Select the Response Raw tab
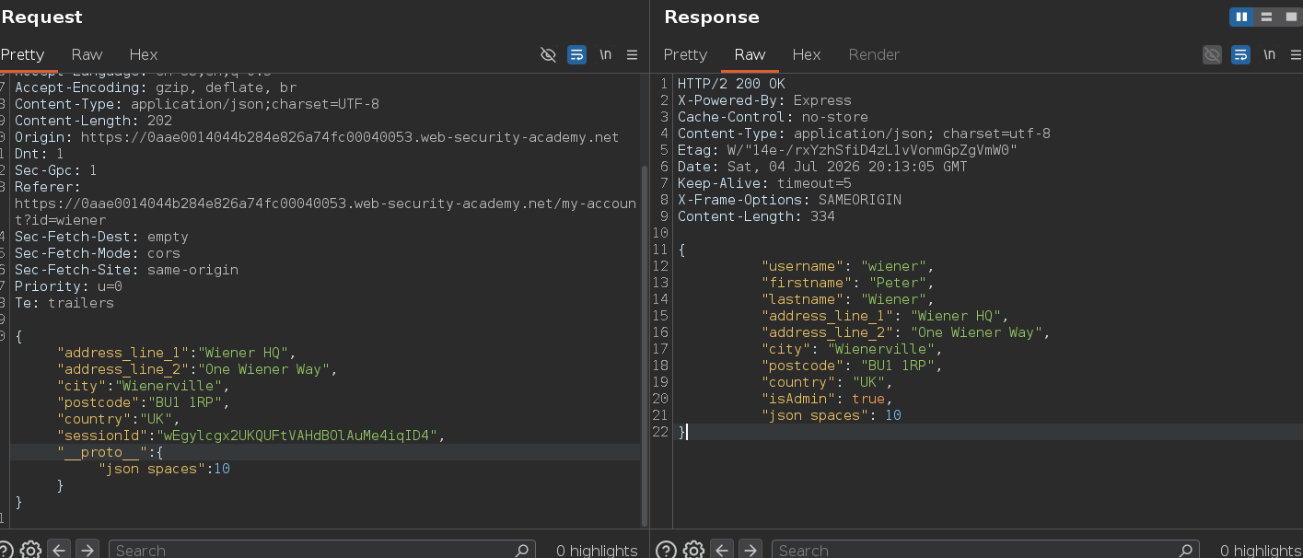 pyautogui.click(x=750, y=54)
